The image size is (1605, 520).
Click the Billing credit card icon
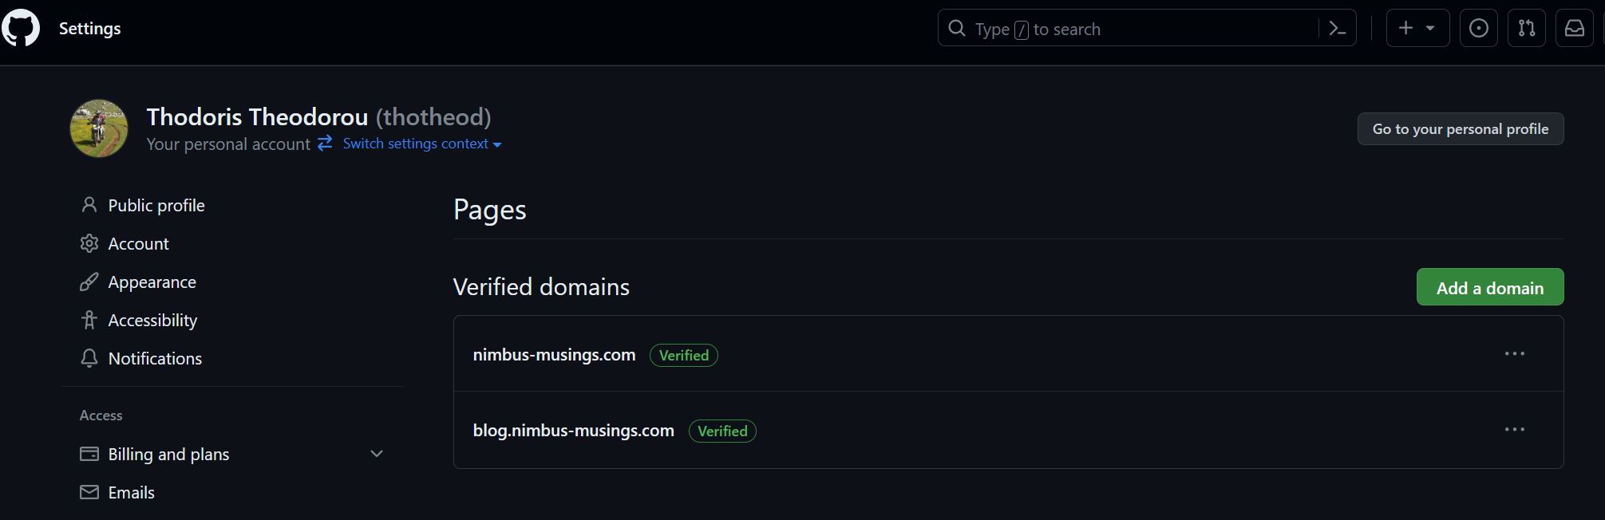pyautogui.click(x=89, y=454)
